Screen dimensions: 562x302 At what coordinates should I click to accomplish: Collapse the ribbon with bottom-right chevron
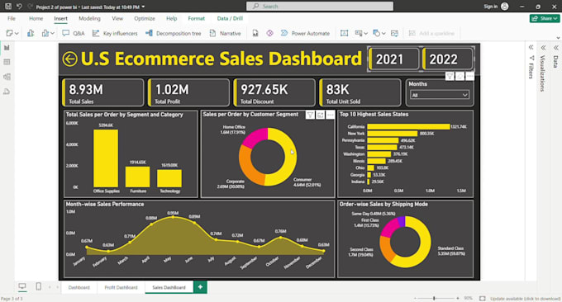point(558,38)
